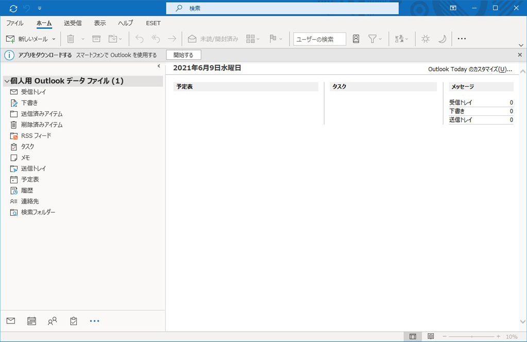The height and width of the screenshot is (342, 527).
Task: Click Outlook Today のカスタマイズ link
Action: pos(470,69)
